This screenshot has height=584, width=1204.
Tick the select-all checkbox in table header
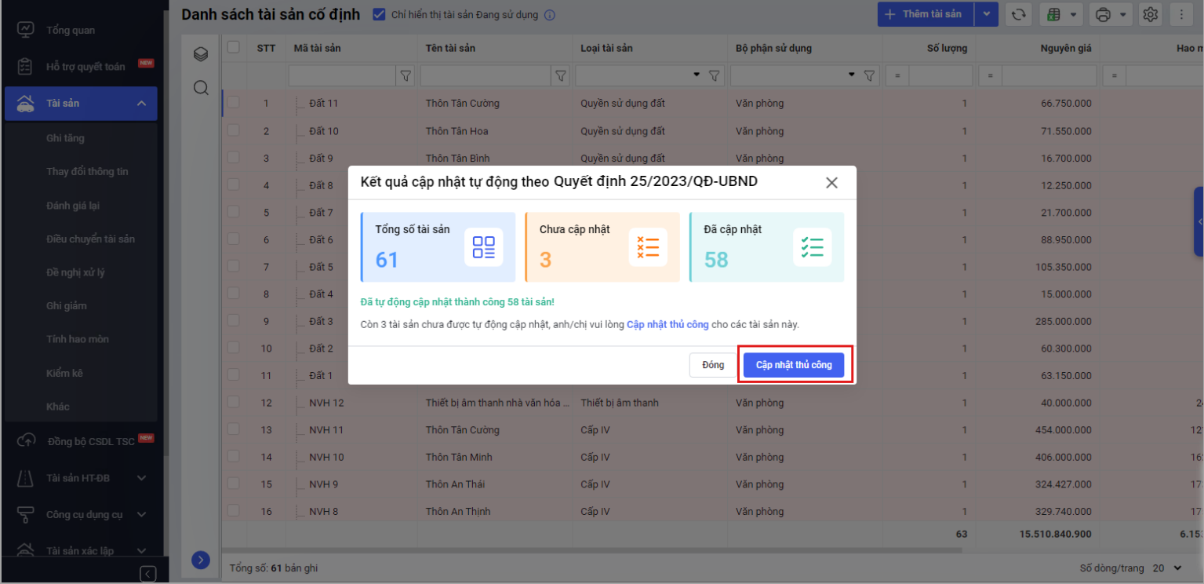coord(233,47)
